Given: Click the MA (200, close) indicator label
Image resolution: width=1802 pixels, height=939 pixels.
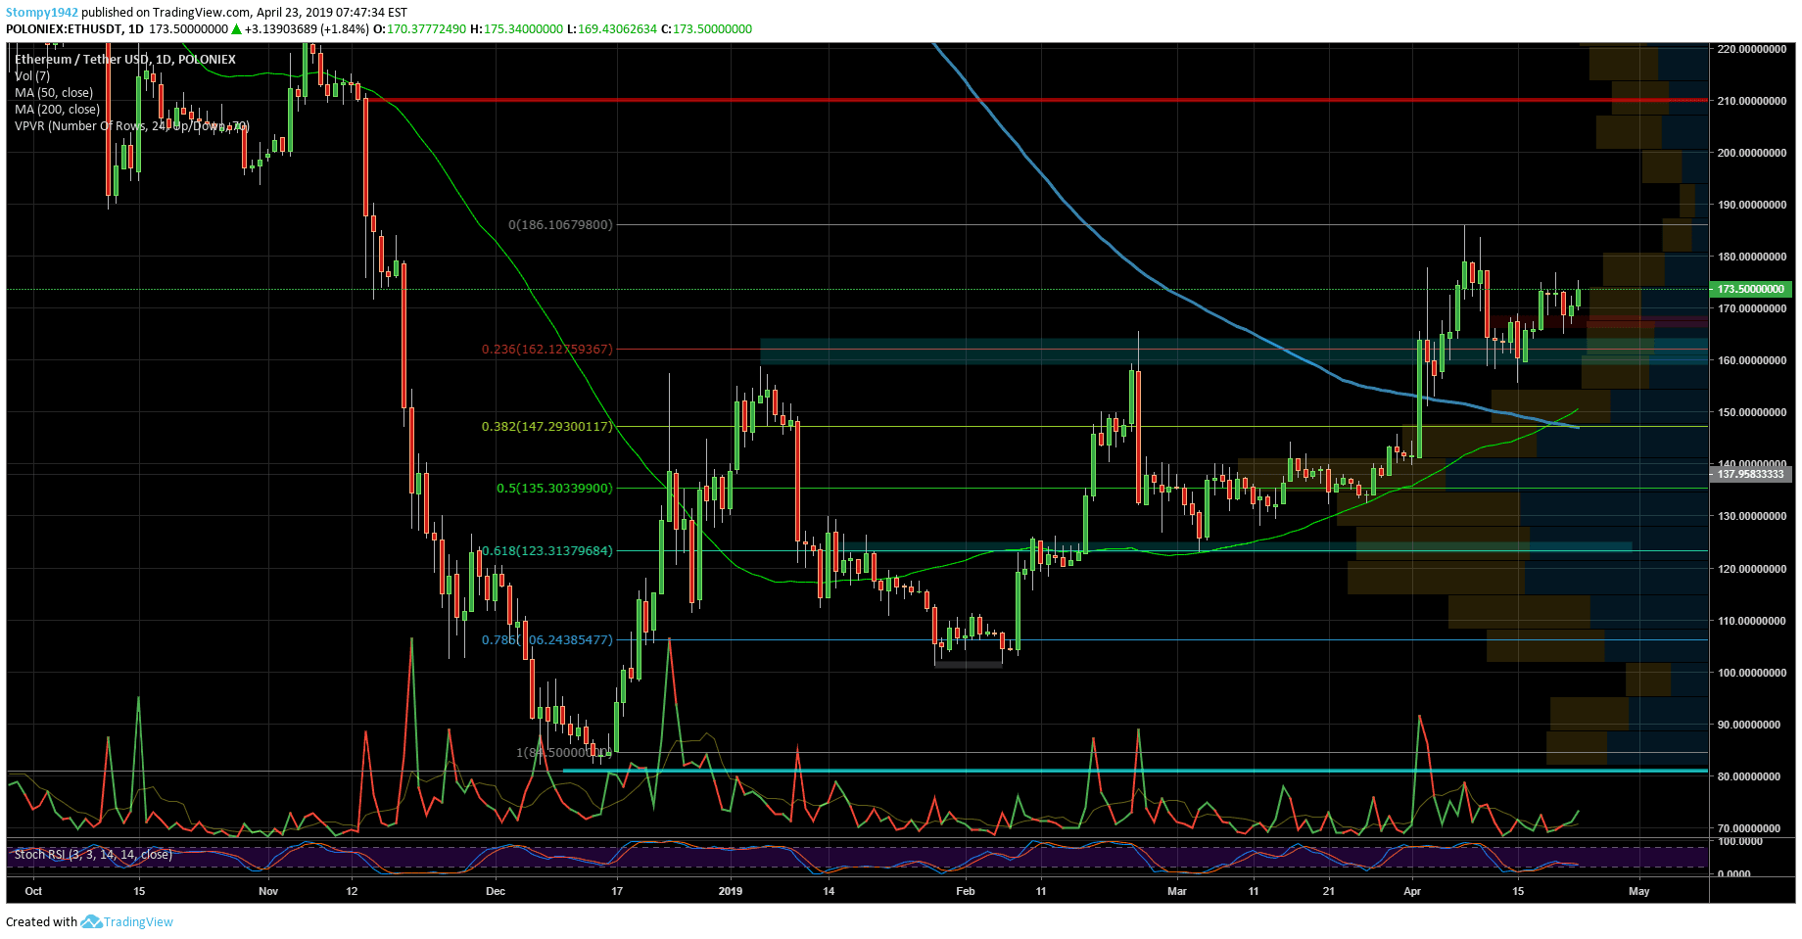Looking at the screenshot, I should tap(57, 110).
